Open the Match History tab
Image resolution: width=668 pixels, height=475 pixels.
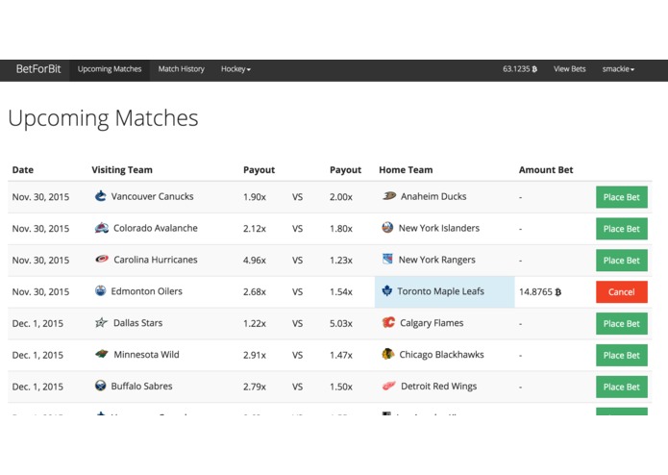coord(181,69)
